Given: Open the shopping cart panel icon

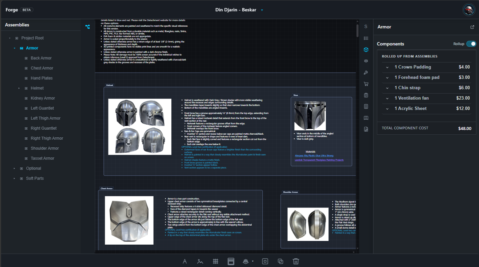Looking at the screenshot, I should pos(366,84).
